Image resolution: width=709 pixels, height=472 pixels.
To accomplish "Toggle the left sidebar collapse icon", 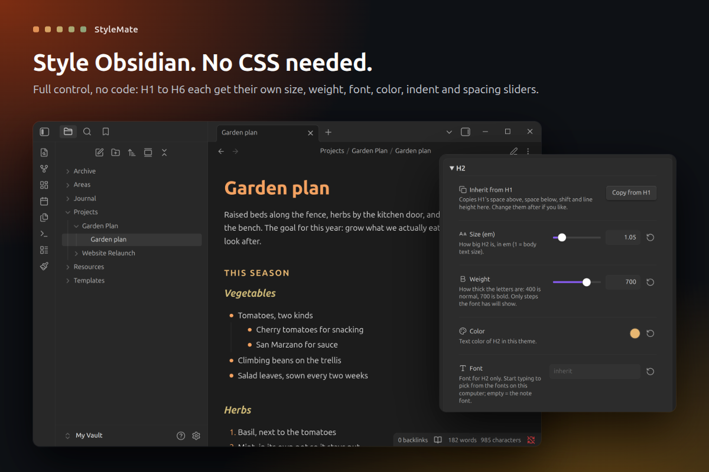I will click(x=44, y=132).
